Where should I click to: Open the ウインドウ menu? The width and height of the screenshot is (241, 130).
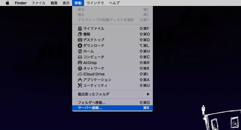tap(95, 3)
